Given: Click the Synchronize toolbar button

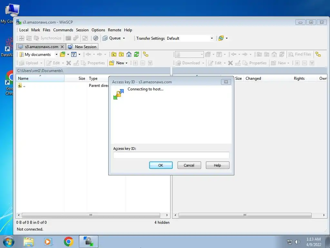Looking at the screenshot, I should tap(48, 38).
